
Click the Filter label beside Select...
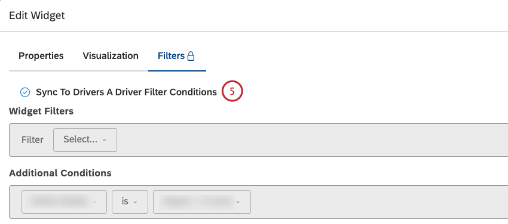pos(32,140)
